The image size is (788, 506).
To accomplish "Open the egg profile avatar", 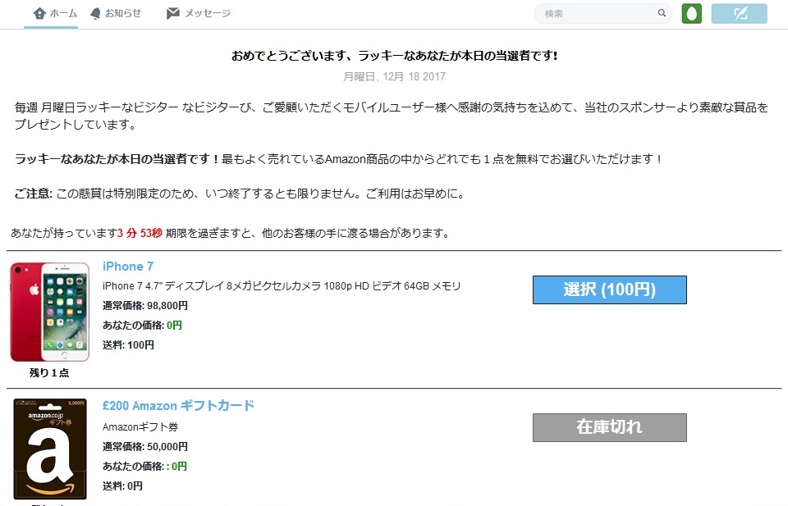I will (691, 14).
